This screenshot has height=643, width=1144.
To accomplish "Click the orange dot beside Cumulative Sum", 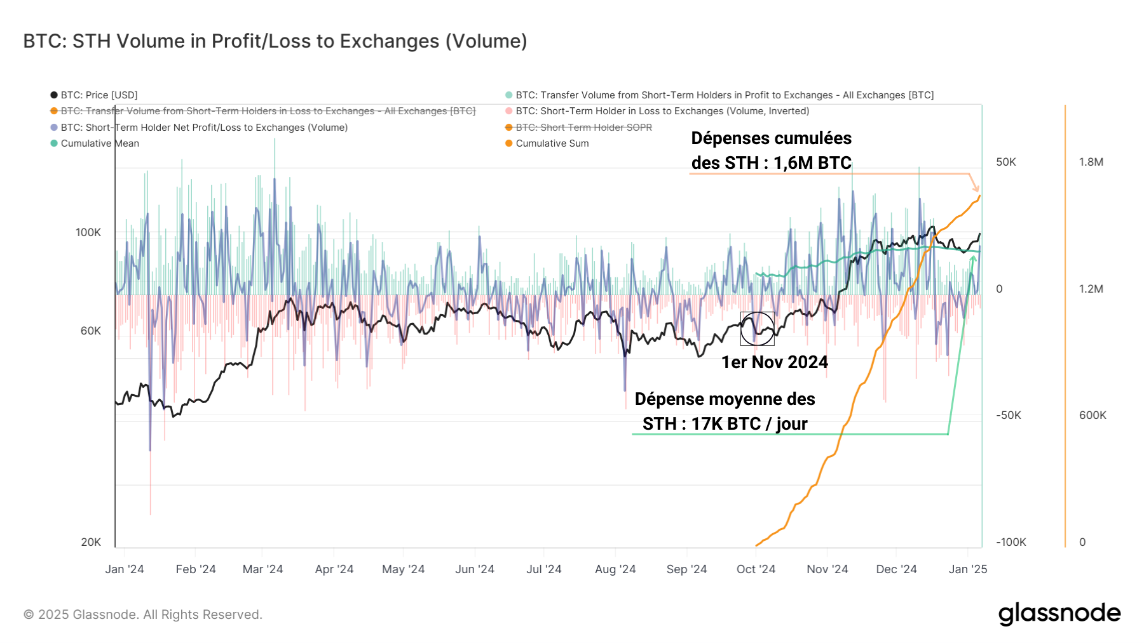I will point(508,143).
